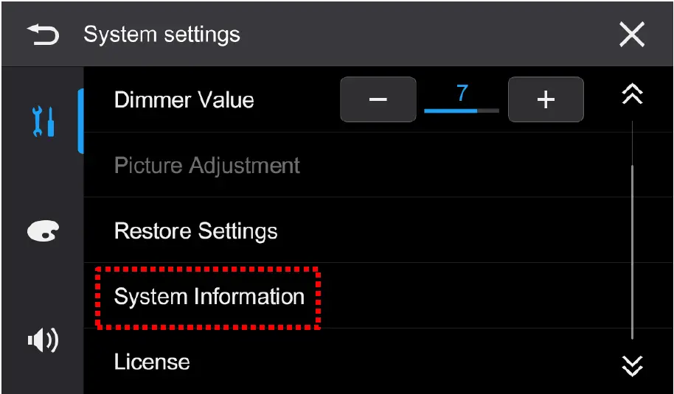Select the dimmer value number 7

[x=462, y=94]
